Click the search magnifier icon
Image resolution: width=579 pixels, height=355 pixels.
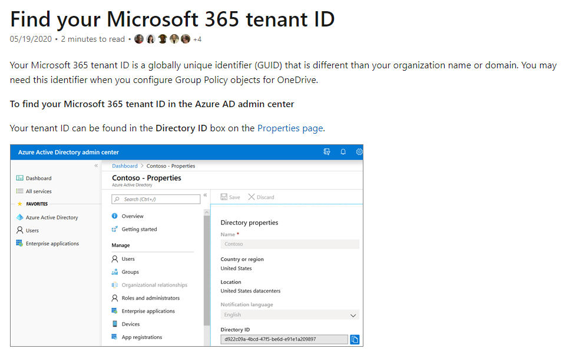117,199
